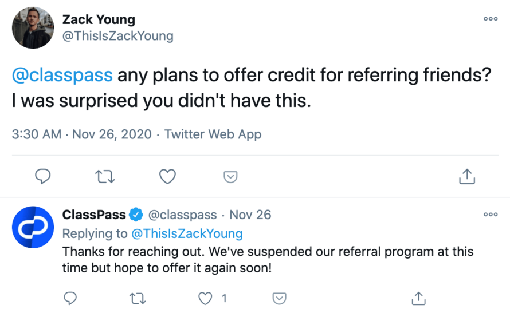This screenshot has height=321, width=510.
Task: Click the Zack Young display name
Action: 99,19
